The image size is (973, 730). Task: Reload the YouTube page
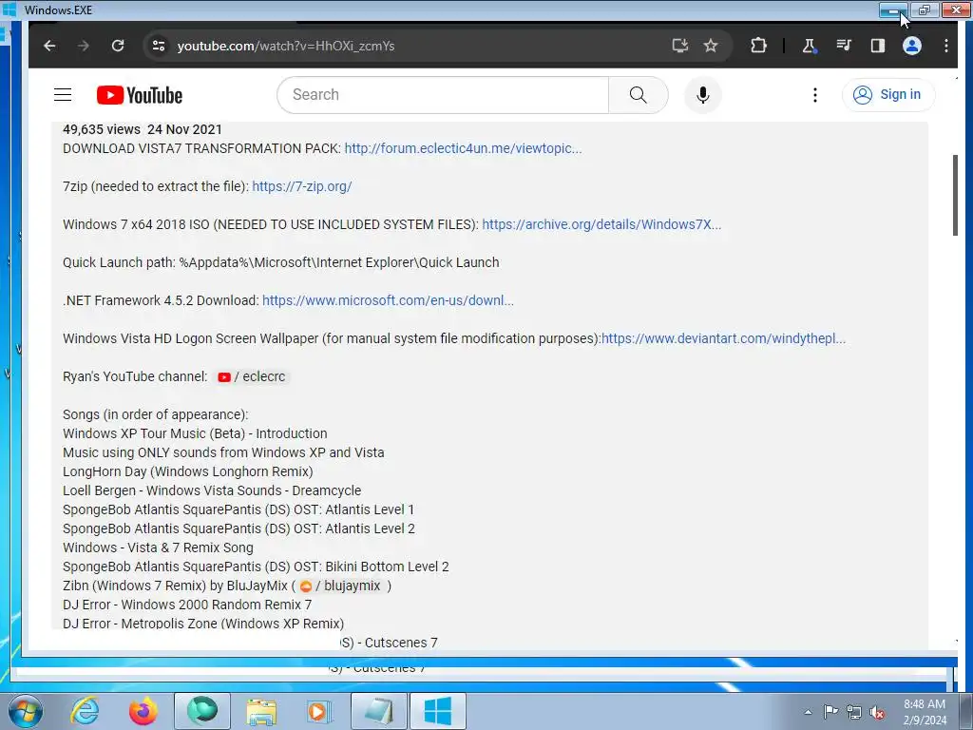coord(117,46)
